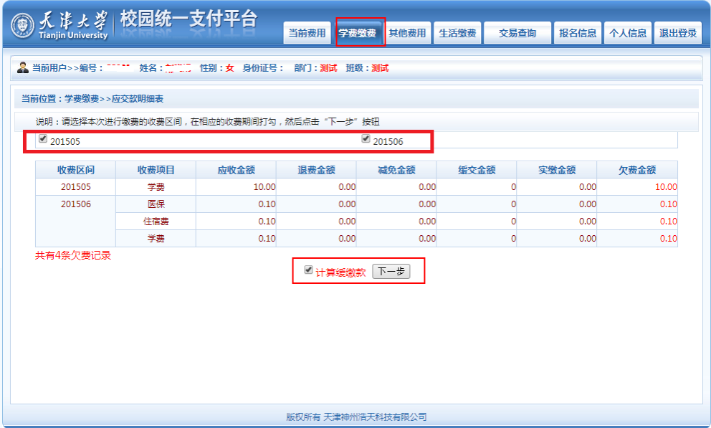Toggle the 计算缓缴款 checkbox
711x428 pixels.
[x=308, y=270]
